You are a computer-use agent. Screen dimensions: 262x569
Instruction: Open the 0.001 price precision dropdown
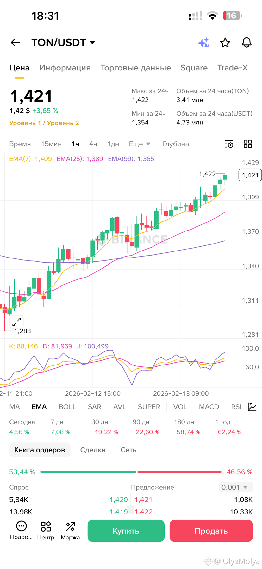(235, 487)
